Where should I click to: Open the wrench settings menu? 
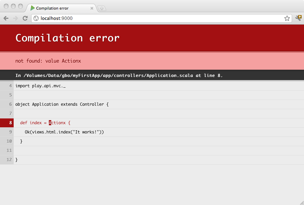[x=298, y=18]
